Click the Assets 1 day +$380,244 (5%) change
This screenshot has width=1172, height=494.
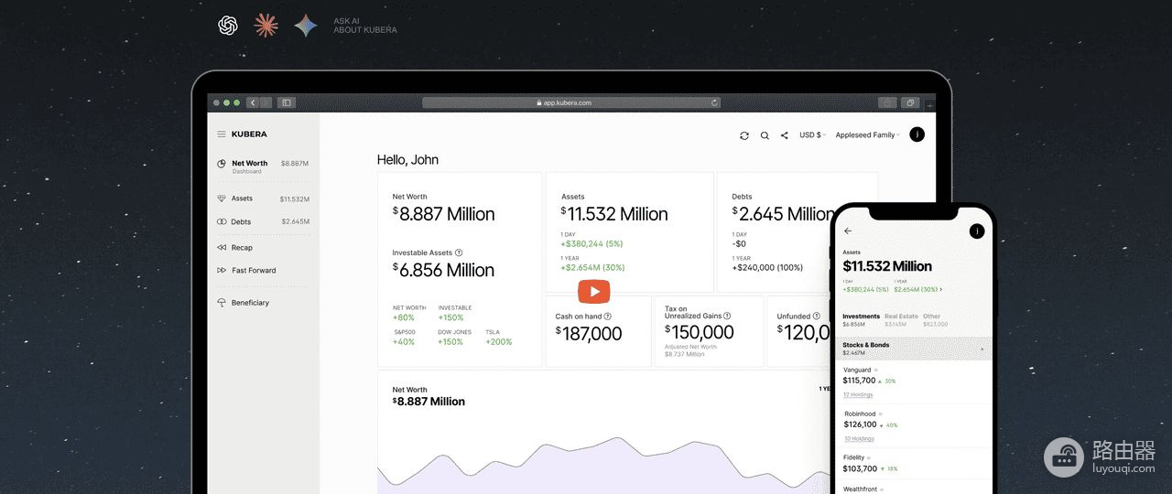[x=591, y=244]
